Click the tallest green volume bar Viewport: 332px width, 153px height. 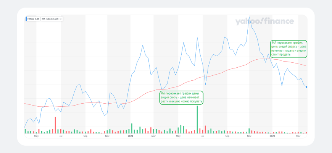[197, 119]
